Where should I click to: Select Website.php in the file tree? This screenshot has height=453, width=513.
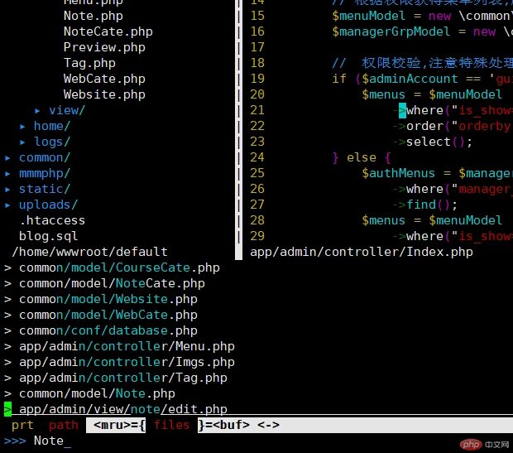[104, 94]
